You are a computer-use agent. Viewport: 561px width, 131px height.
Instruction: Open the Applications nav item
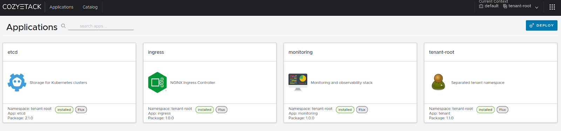click(x=61, y=7)
